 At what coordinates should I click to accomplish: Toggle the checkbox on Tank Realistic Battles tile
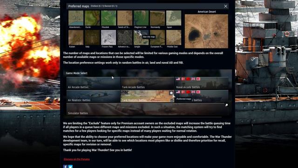[172, 100]
